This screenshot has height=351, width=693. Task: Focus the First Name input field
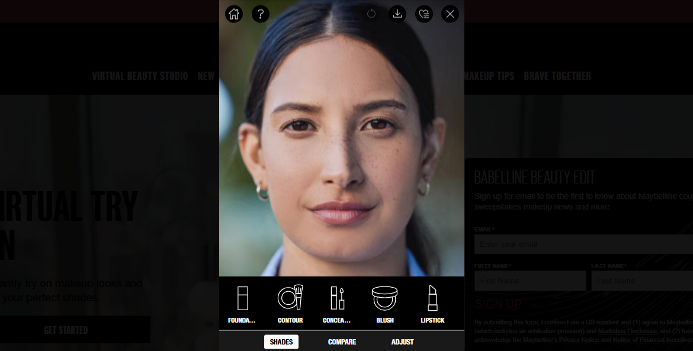click(530, 281)
